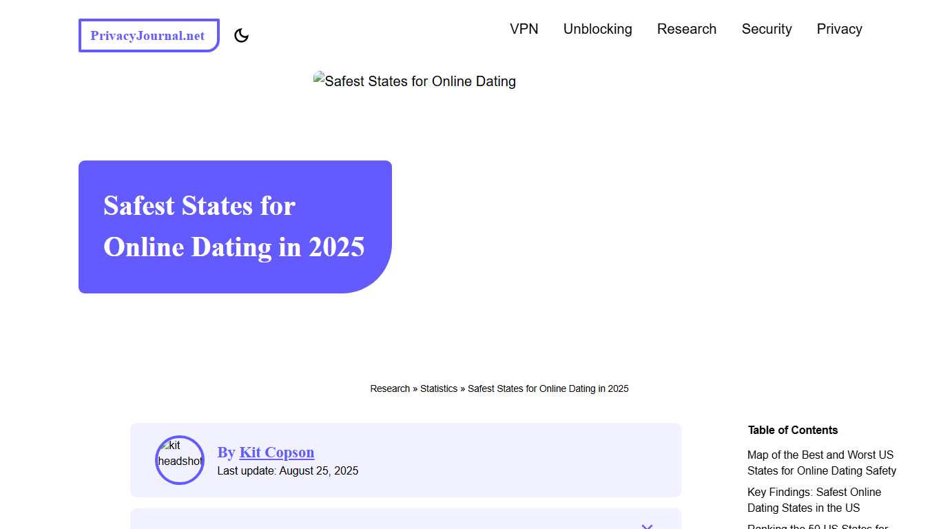Click the Statistics breadcrumb link
Image resolution: width=941 pixels, height=529 pixels.
(x=439, y=388)
